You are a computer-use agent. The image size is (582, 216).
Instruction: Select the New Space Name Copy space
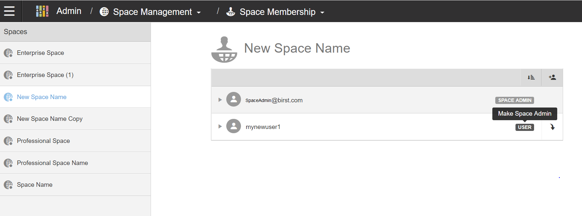pyautogui.click(x=50, y=119)
